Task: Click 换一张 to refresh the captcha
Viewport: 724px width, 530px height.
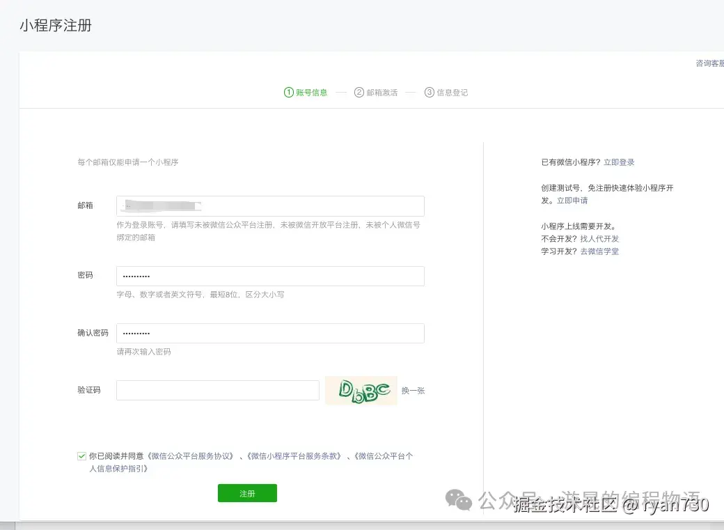Action: tap(414, 390)
